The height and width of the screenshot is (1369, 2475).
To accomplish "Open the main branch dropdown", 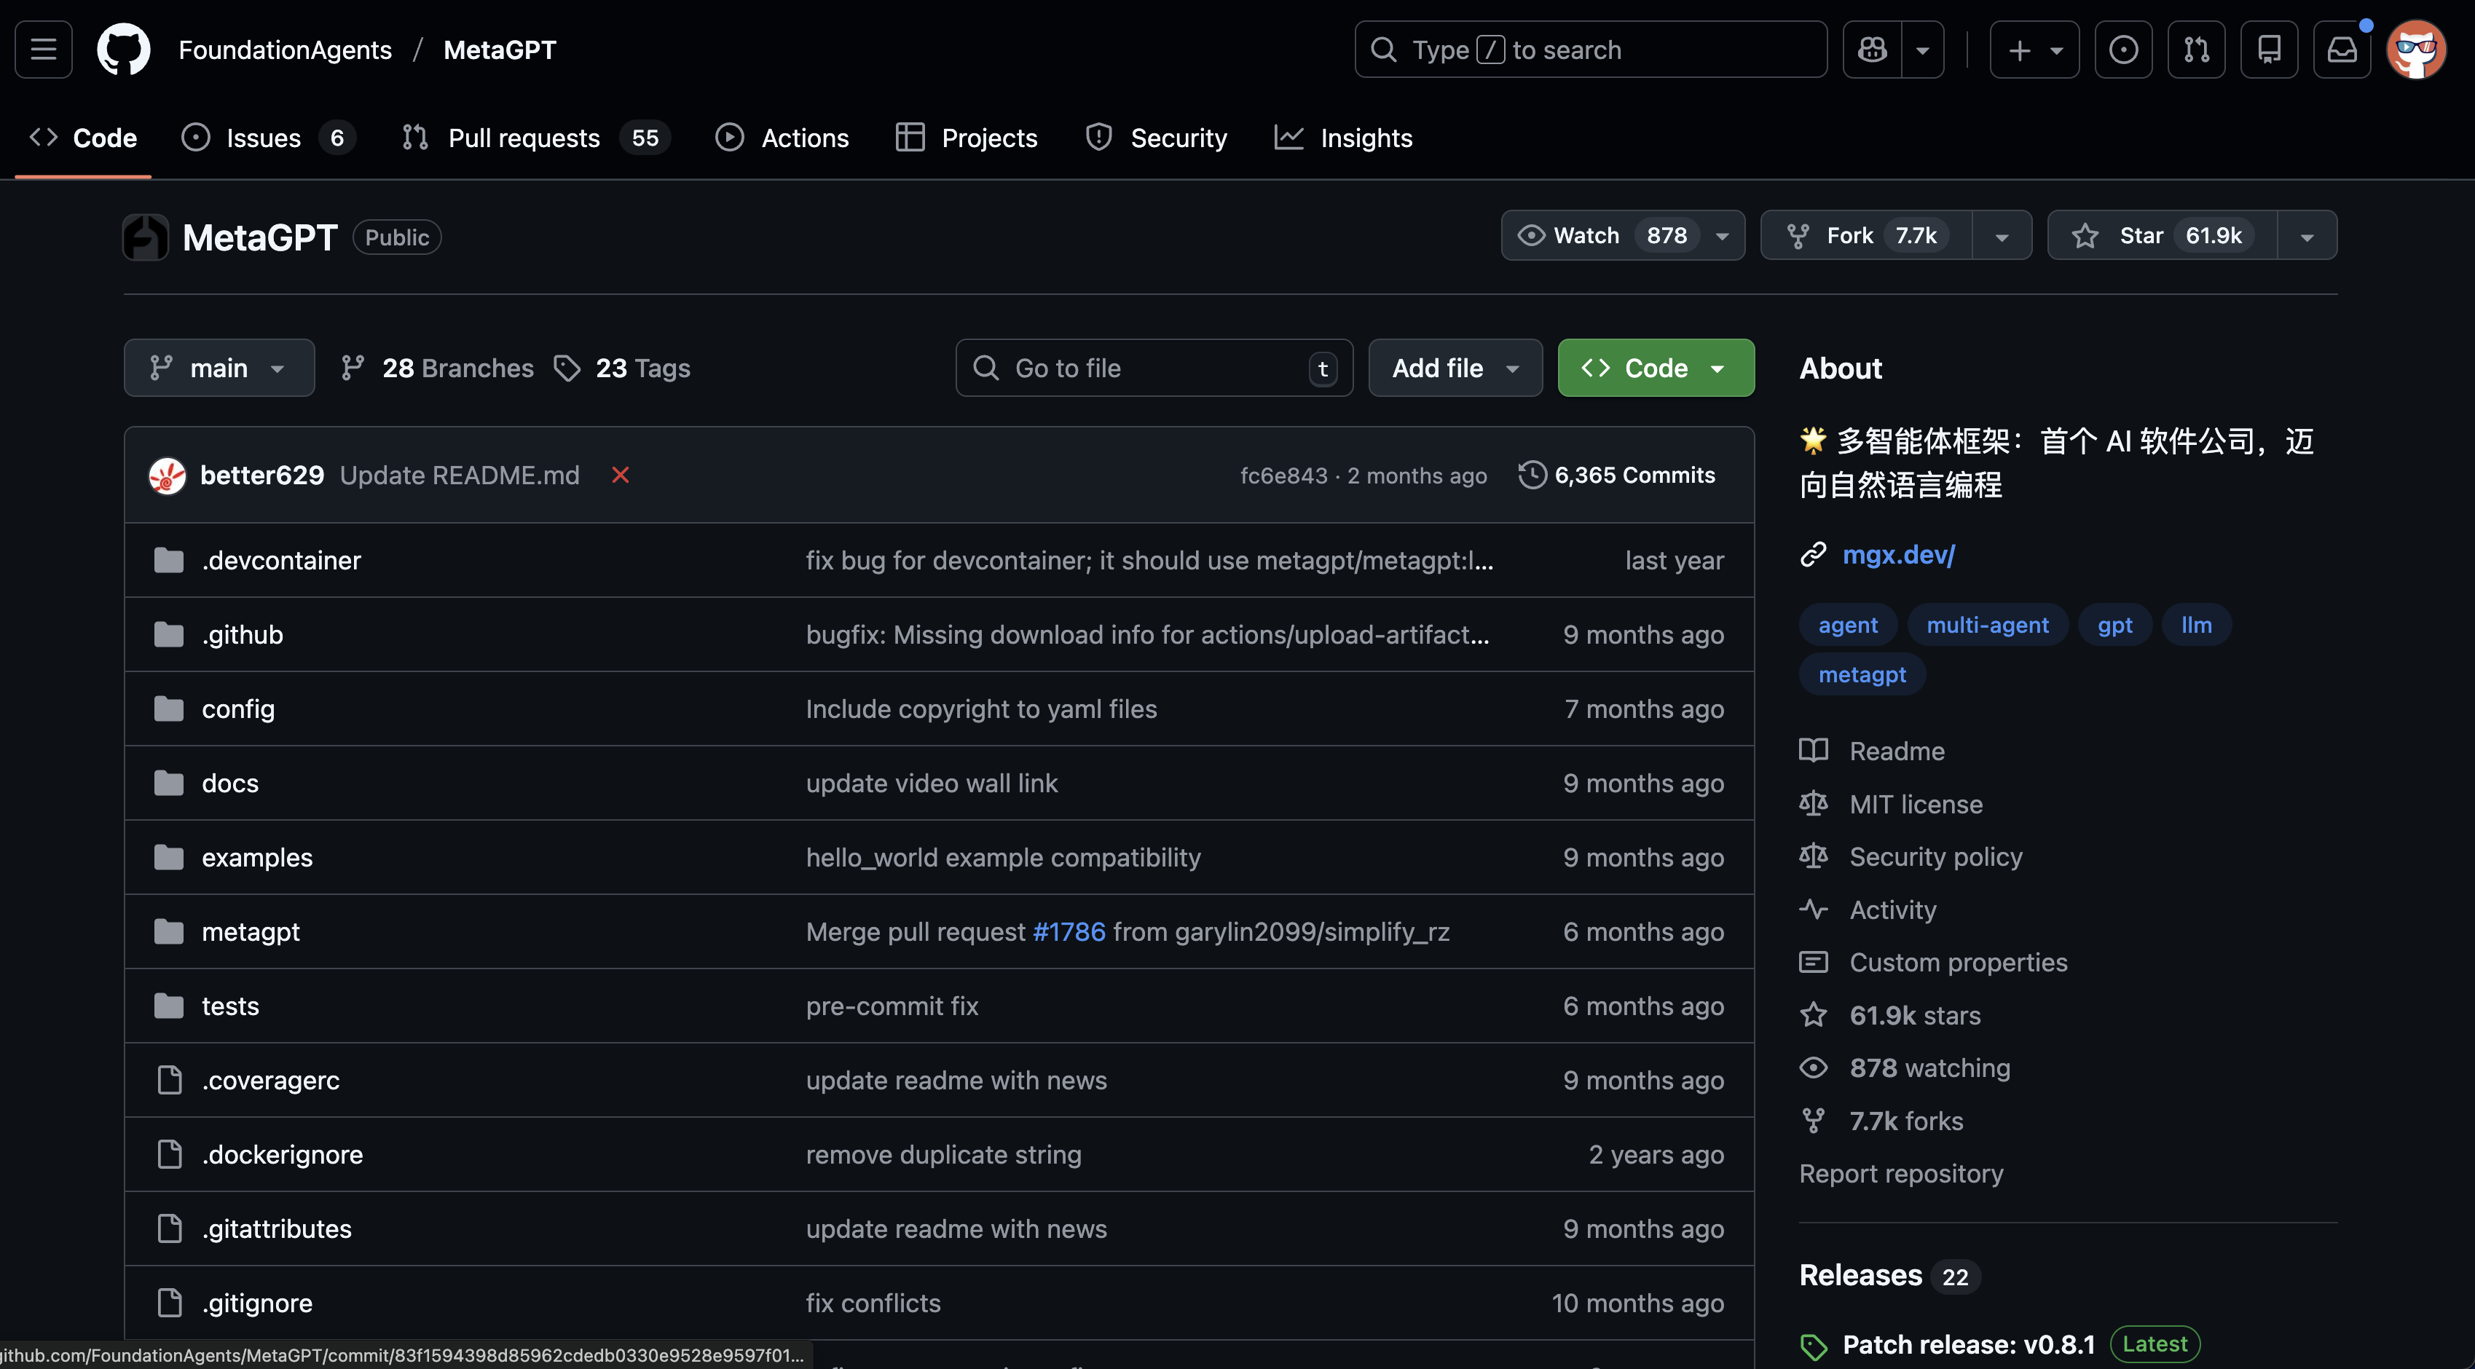I will [219, 367].
